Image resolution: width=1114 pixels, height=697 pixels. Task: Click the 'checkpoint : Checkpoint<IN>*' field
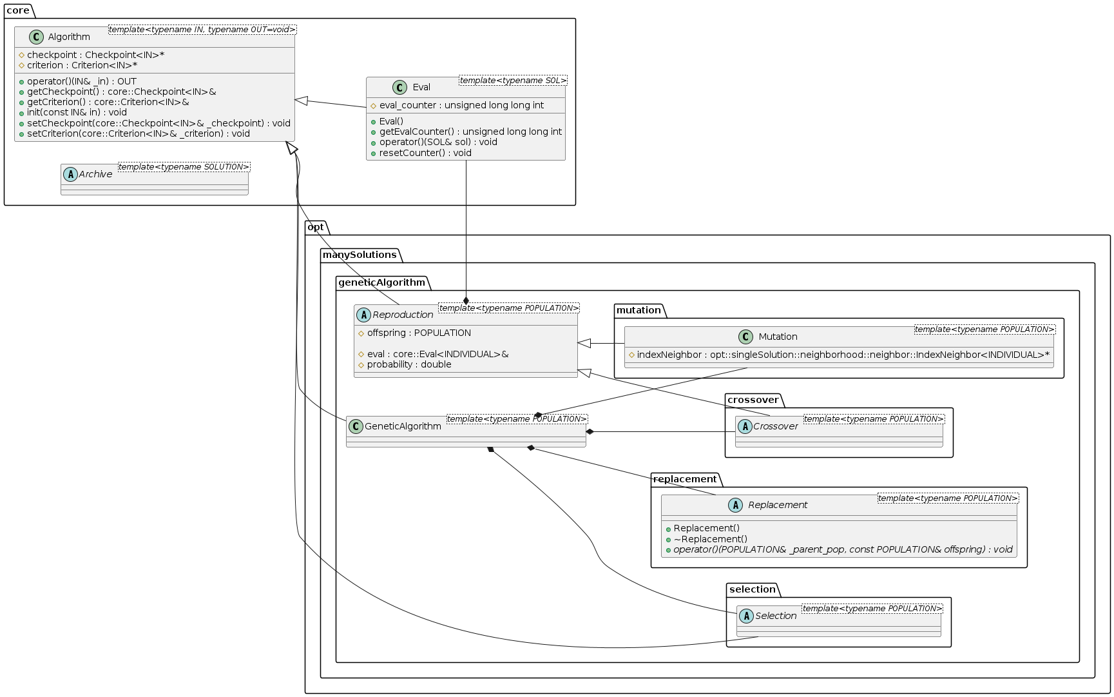click(x=95, y=55)
